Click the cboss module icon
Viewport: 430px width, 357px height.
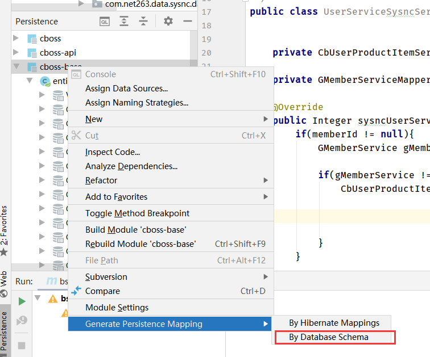coord(32,39)
